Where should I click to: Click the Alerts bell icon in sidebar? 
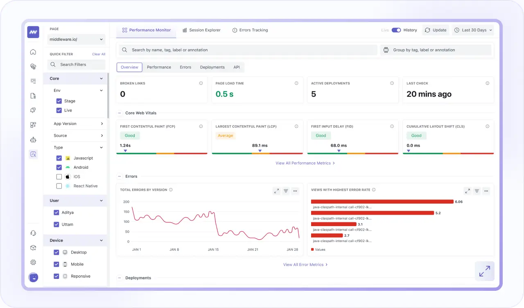tap(33, 110)
